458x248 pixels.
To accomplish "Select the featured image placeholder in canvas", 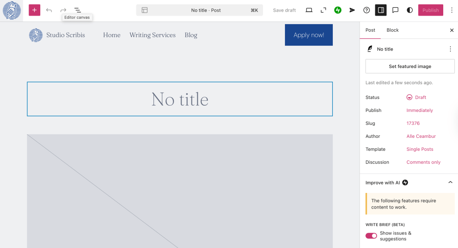I will click(180, 191).
